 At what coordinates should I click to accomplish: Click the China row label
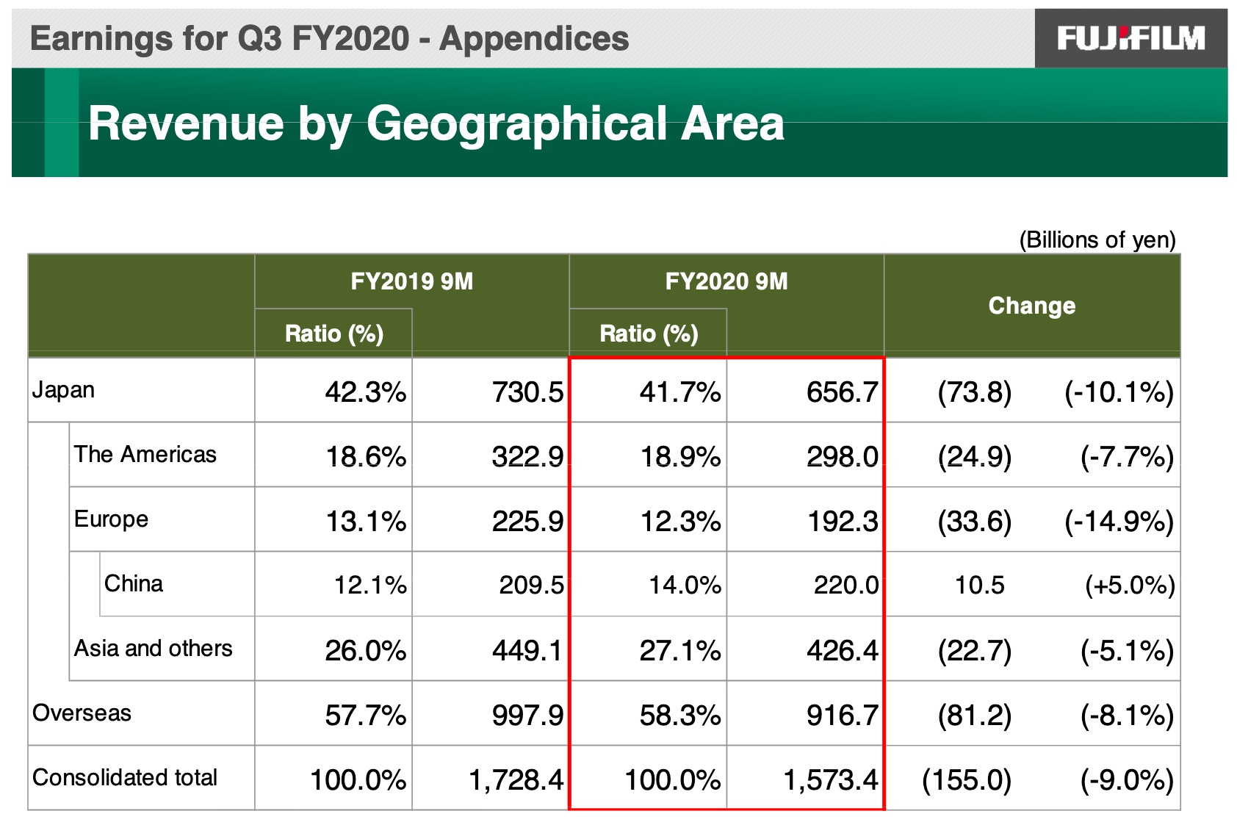coord(133,584)
